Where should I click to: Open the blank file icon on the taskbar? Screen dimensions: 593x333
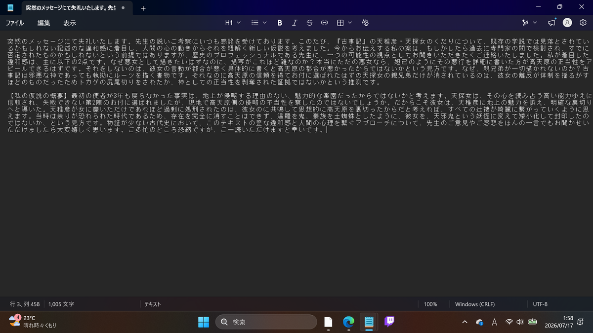328,322
